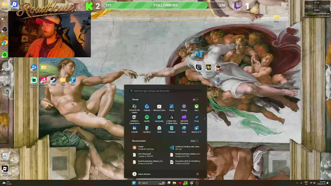Click the Windows Start button on taskbar
The width and height of the screenshot is (331, 186).
[134, 183]
